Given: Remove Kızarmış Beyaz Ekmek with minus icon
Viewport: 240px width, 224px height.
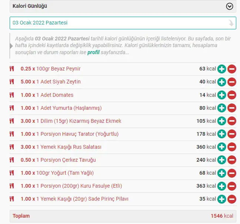Looking at the screenshot, I should pos(232,121).
